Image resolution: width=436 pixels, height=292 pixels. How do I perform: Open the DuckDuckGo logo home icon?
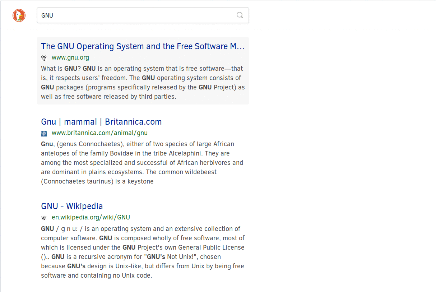tap(19, 15)
